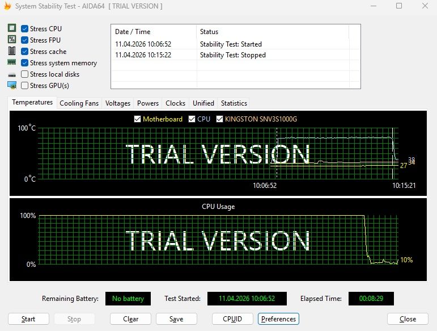Toggle the KINGSTON SNV3S1000G graph checkbox
This screenshot has height=331, width=437.
[219, 119]
